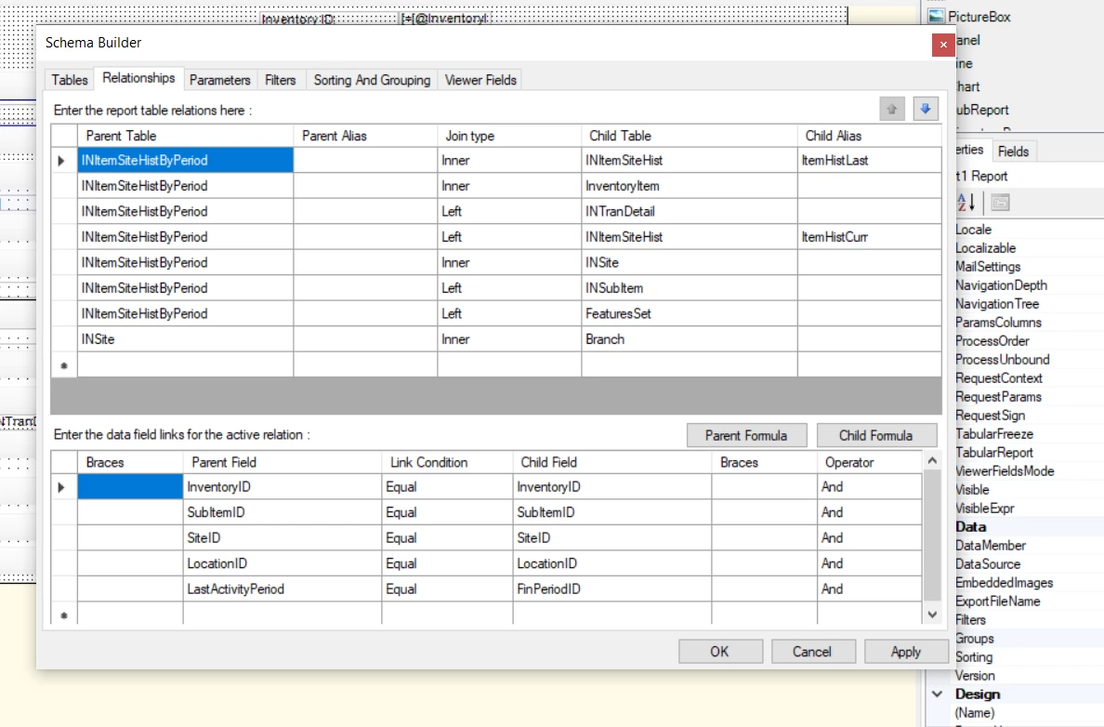The height and width of the screenshot is (727, 1104).
Task: Switch to Sorting And Grouping tab
Action: [x=372, y=80]
